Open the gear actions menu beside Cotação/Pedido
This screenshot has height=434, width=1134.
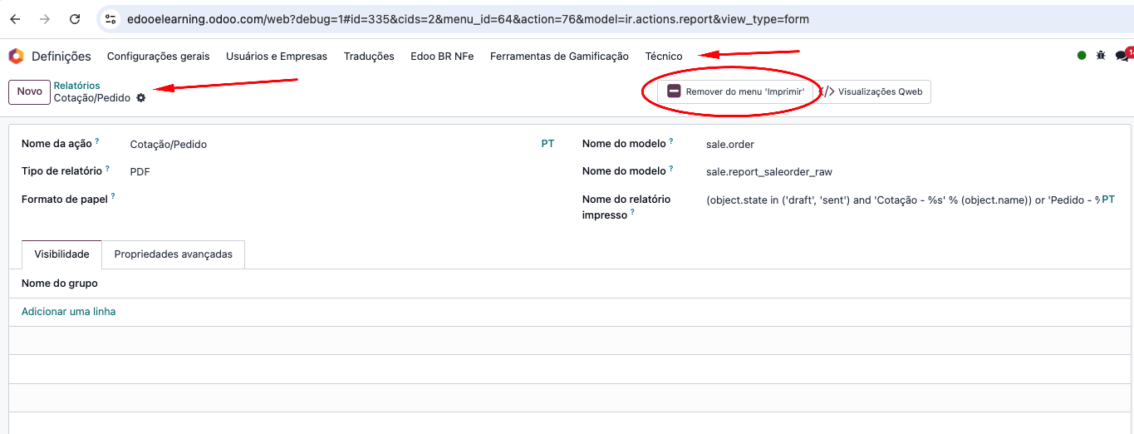coord(140,97)
